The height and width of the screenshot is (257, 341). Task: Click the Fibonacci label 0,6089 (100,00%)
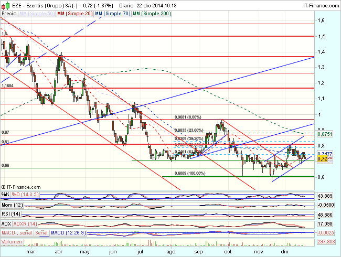pyautogui.click(x=190, y=173)
